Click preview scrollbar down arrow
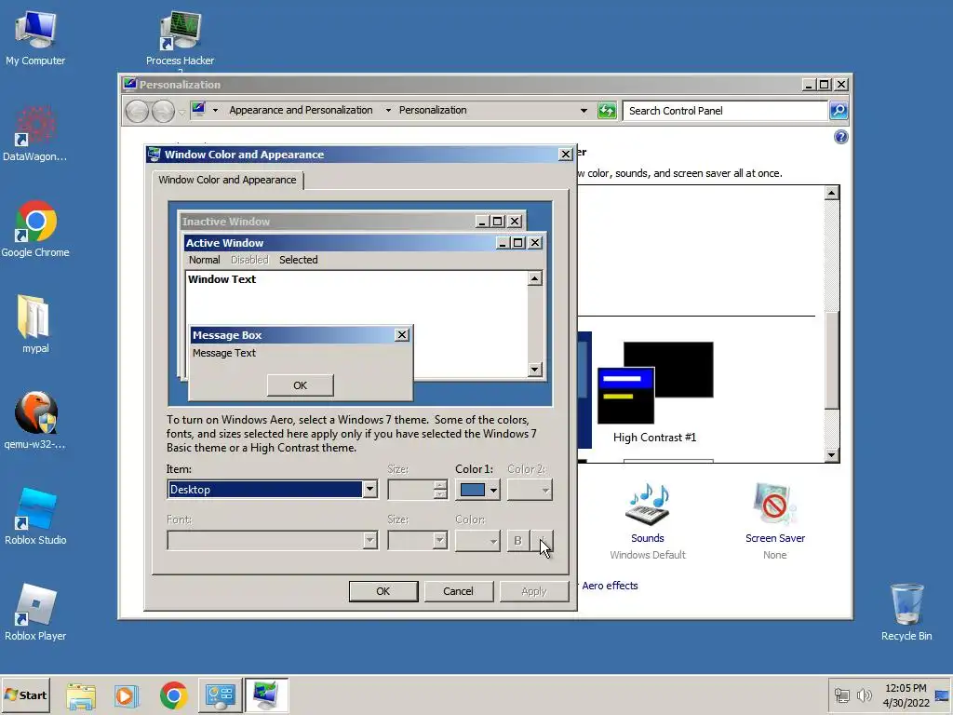The height and width of the screenshot is (715, 953). [x=534, y=369]
